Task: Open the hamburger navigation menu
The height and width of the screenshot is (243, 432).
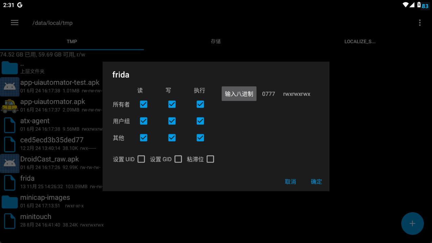Action: pos(15,23)
